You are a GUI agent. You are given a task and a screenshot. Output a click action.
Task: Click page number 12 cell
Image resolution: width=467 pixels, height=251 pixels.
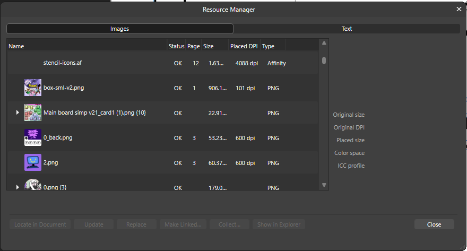(196, 63)
